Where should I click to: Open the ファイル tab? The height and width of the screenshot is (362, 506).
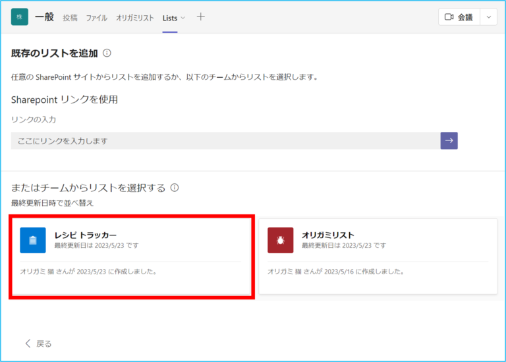point(96,18)
